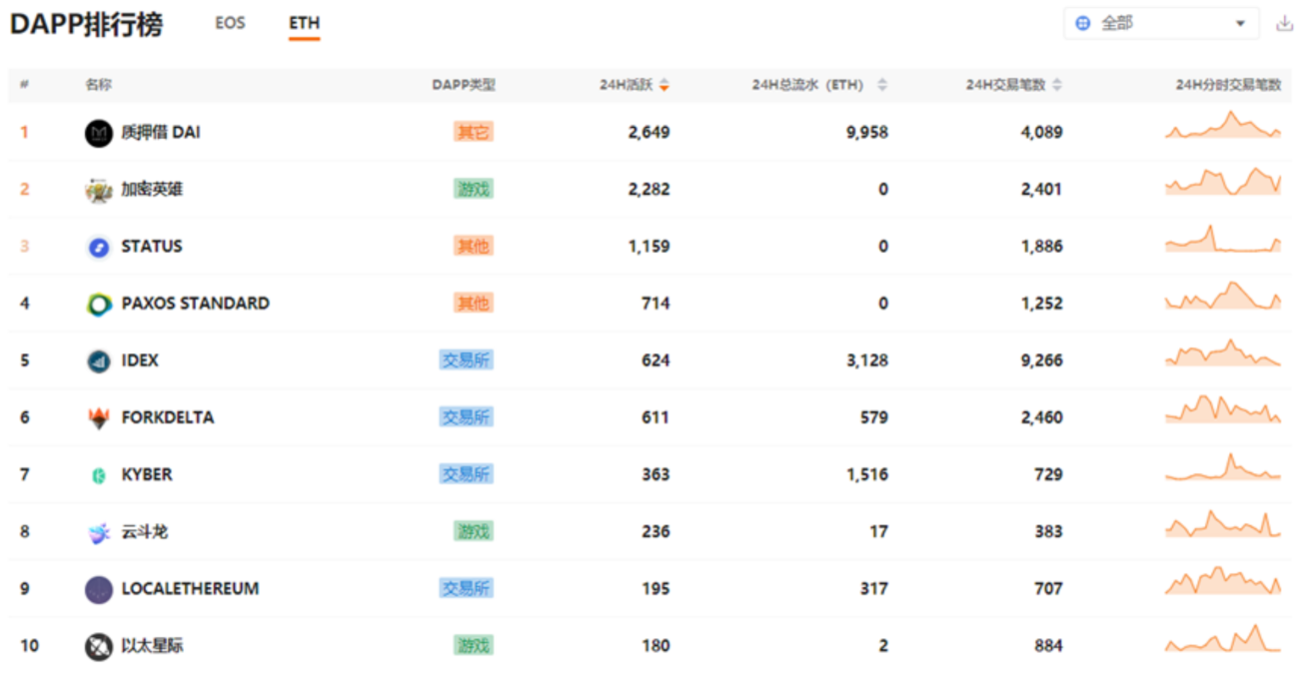Image resolution: width=1306 pixels, height=689 pixels.
Task: Click the 2,460 transactions value for FORKDELTA
Action: [x=1042, y=416]
